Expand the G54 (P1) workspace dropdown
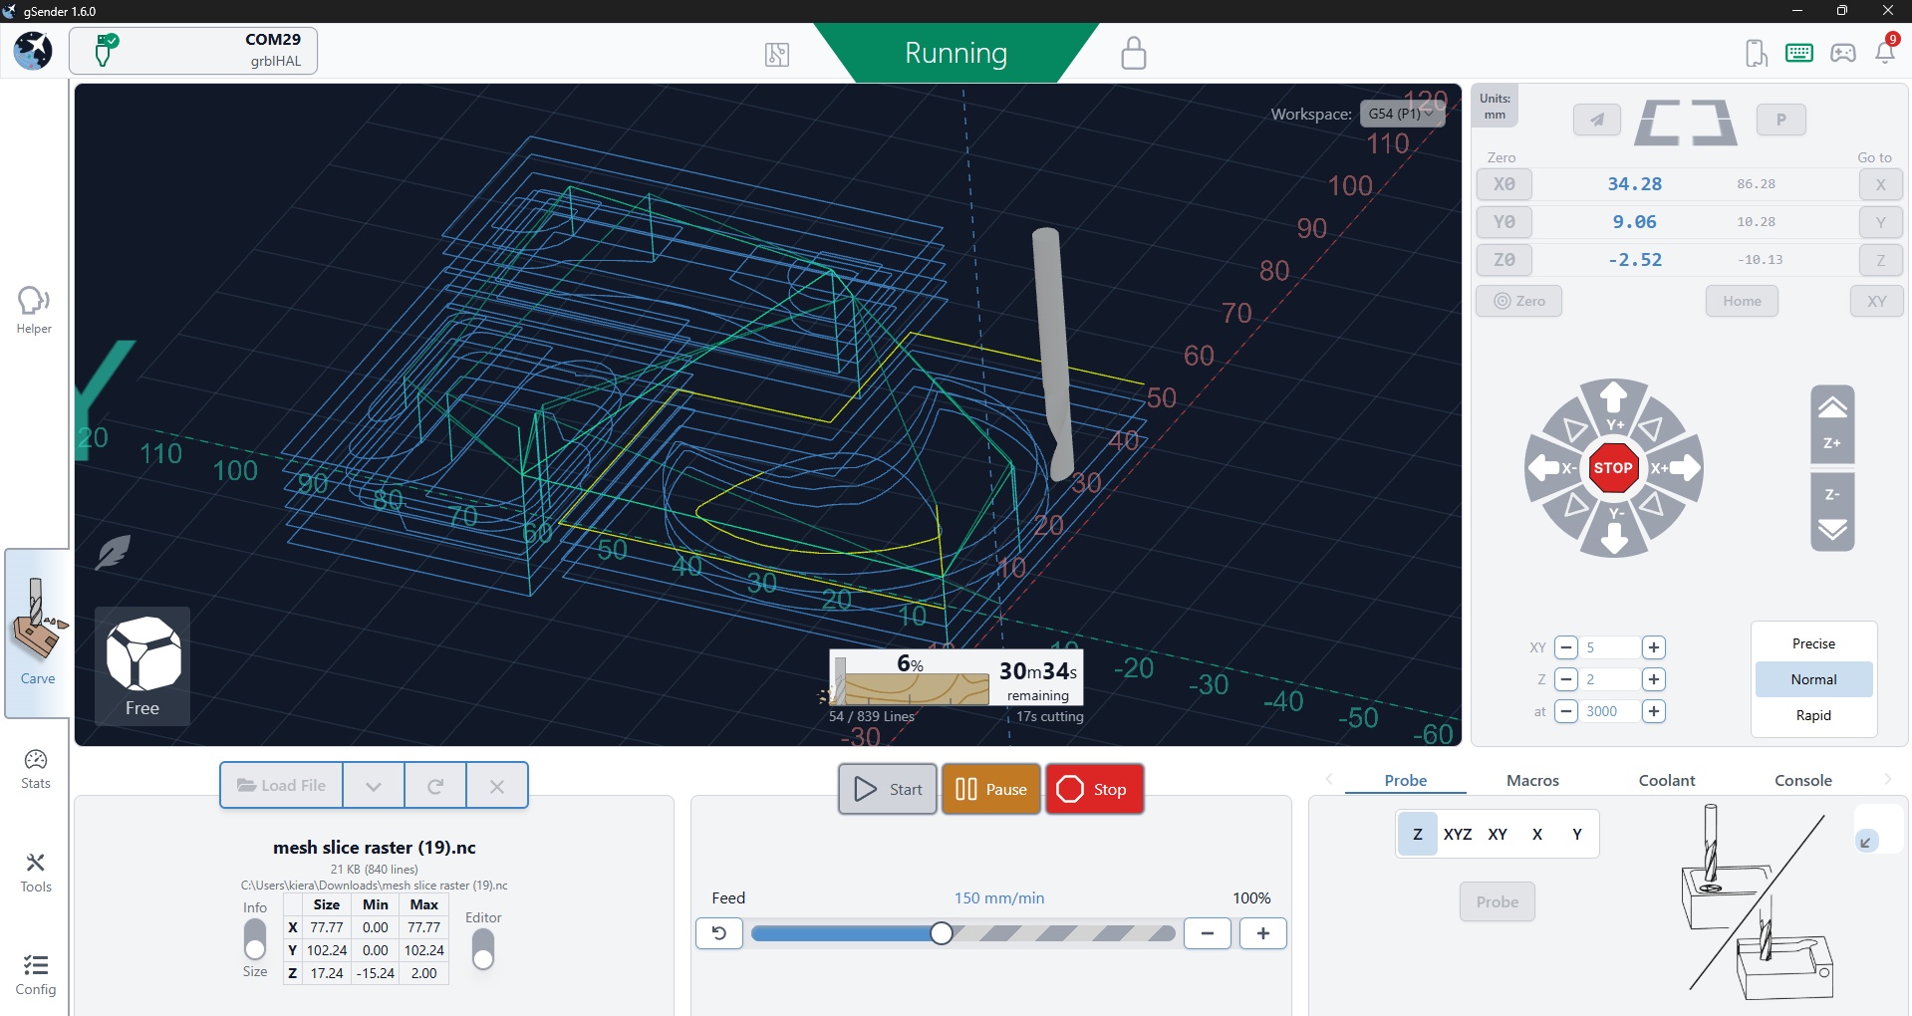 tap(1402, 114)
